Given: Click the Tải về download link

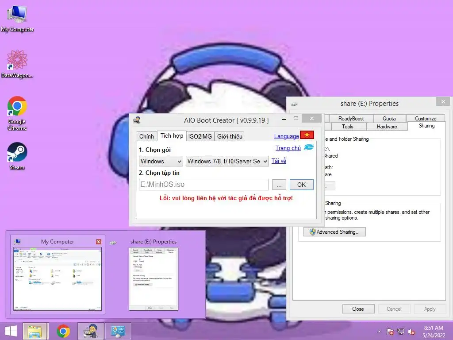Looking at the screenshot, I should point(279,161).
